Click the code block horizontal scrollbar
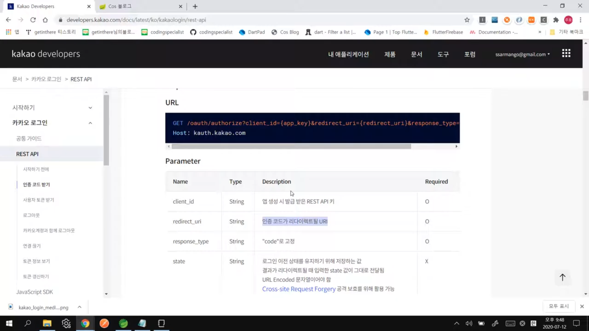 tap(291, 146)
